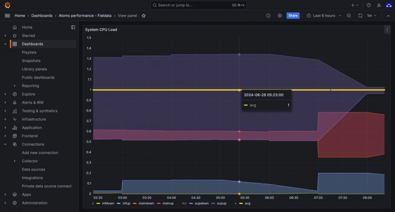Open the news feed icon

click(379, 5)
